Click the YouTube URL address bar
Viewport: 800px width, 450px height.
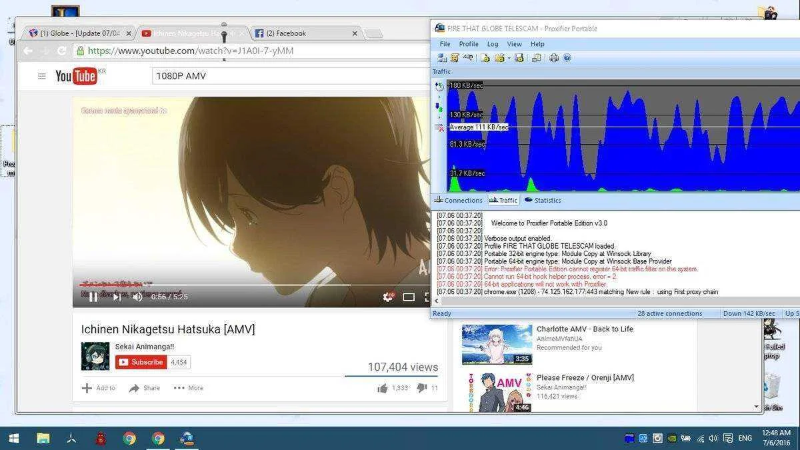coord(252,51)
